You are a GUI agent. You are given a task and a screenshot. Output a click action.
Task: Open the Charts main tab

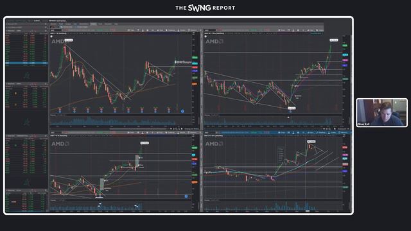[94, 24]
